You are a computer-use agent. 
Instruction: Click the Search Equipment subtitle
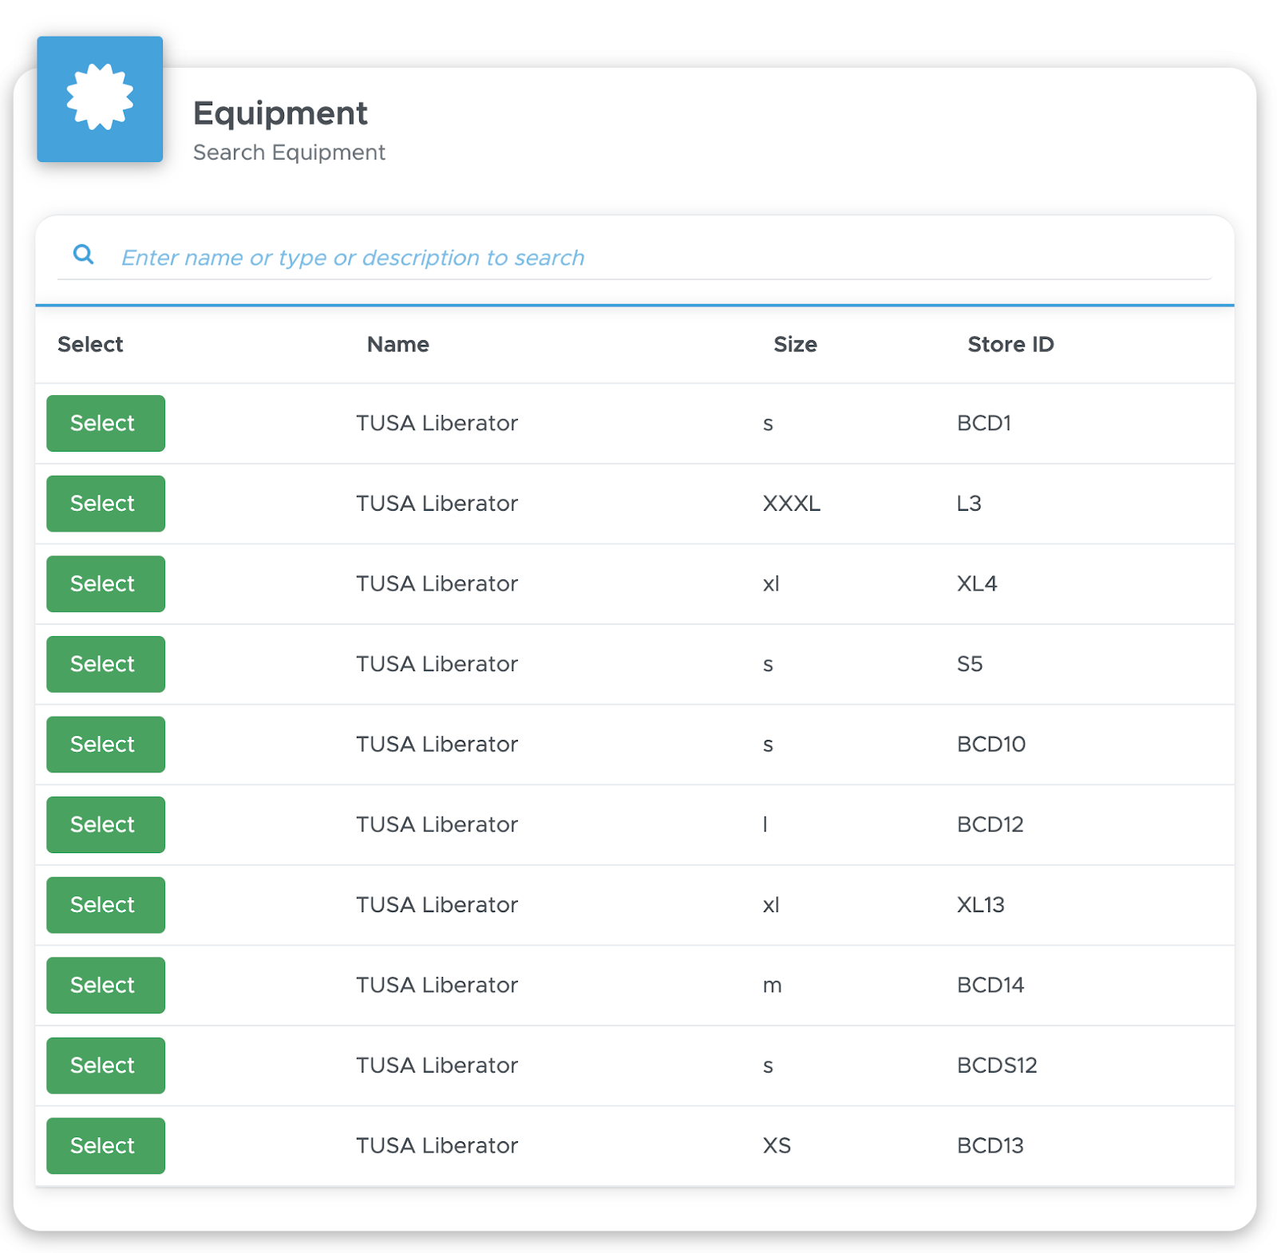pyautogui.click(x=289, y=152)
